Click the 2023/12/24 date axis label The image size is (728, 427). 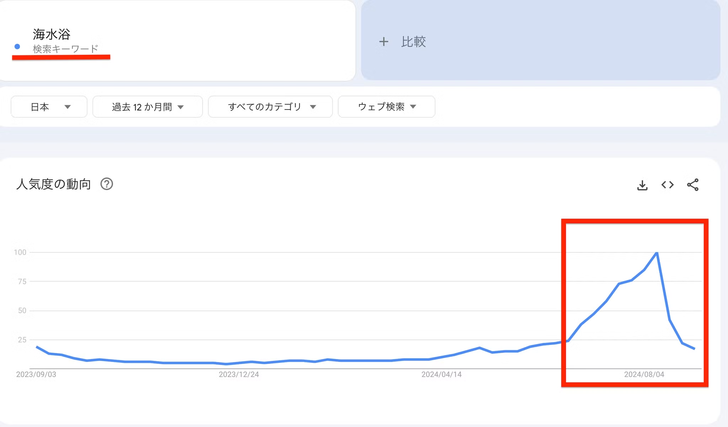tap(239, 374)
